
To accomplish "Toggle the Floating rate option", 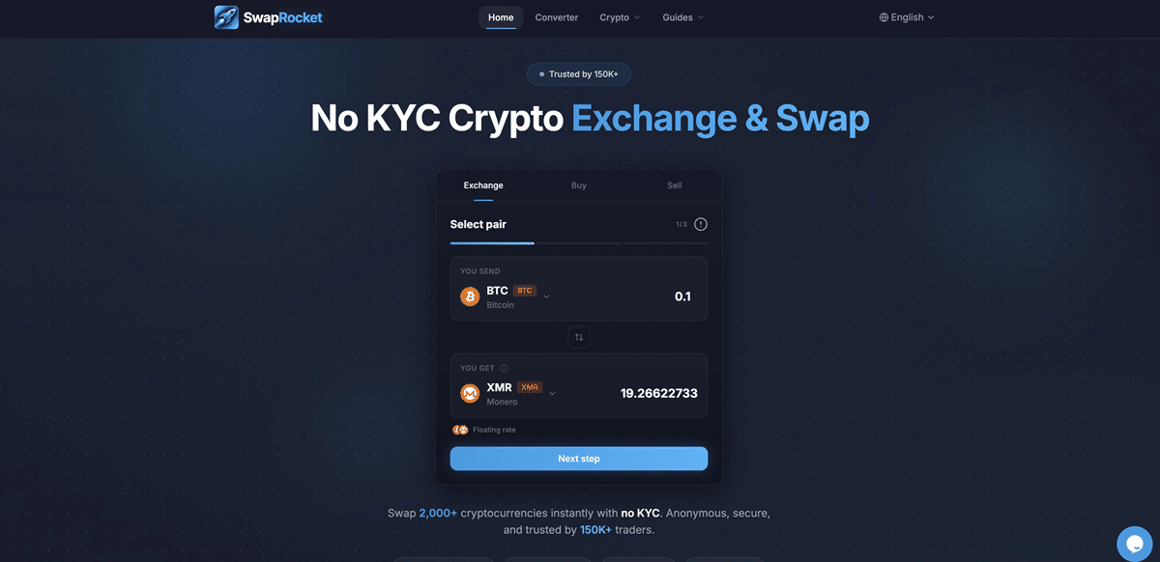I will tap(483, 430).
